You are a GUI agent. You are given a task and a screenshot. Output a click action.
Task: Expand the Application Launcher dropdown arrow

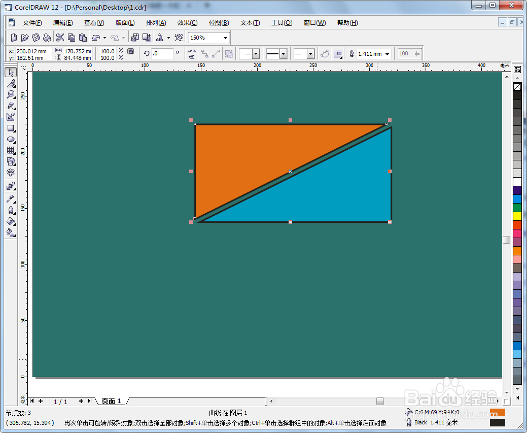(x=169, y=38)
